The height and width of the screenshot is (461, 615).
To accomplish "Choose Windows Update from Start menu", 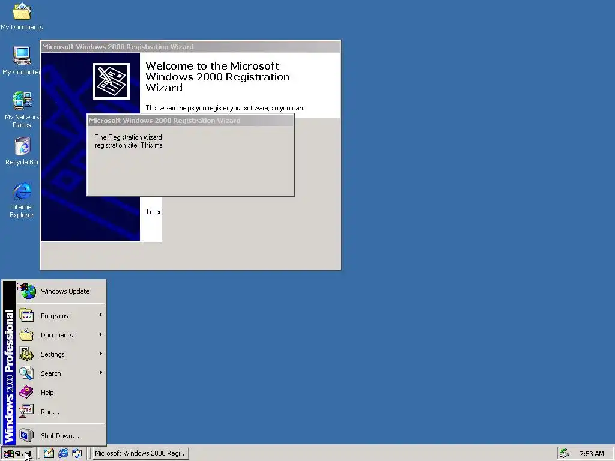I will pos(61,291).
